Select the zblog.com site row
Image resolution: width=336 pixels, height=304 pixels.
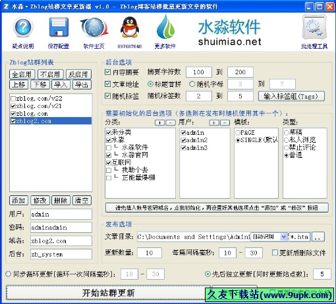pos(51,114)
